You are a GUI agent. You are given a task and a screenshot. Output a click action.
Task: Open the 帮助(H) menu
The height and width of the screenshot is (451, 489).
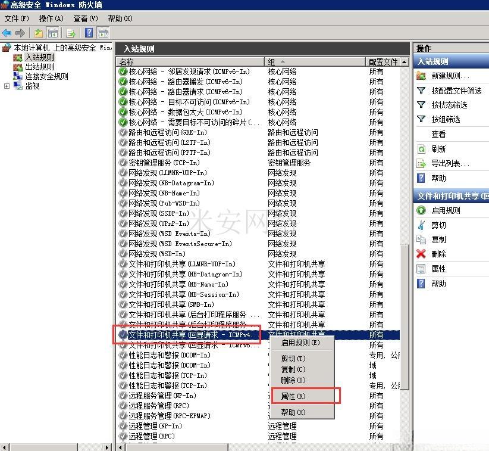point(120,18)
